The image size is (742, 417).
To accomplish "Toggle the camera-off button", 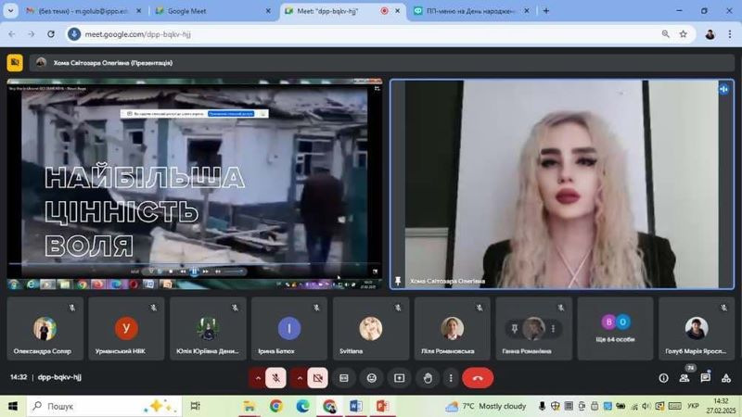I will tap(317, 378).
